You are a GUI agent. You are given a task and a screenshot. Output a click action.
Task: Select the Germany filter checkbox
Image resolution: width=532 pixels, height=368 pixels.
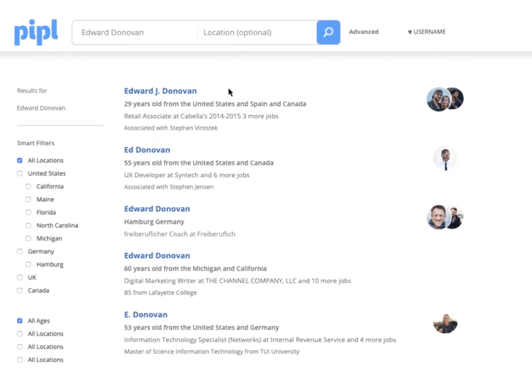pos(20,251)
